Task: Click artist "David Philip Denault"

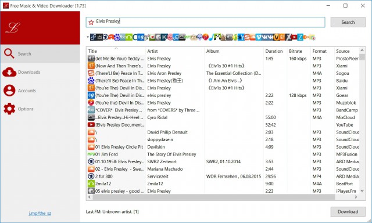Action: [x=167, y=132]
